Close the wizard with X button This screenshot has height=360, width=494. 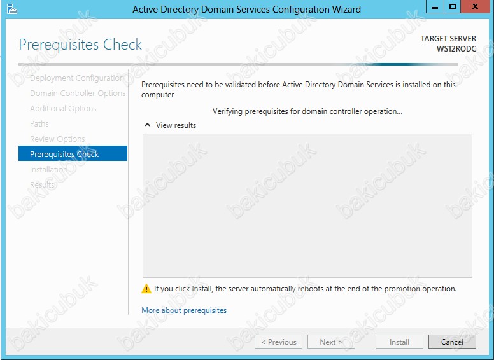[476, 6]
